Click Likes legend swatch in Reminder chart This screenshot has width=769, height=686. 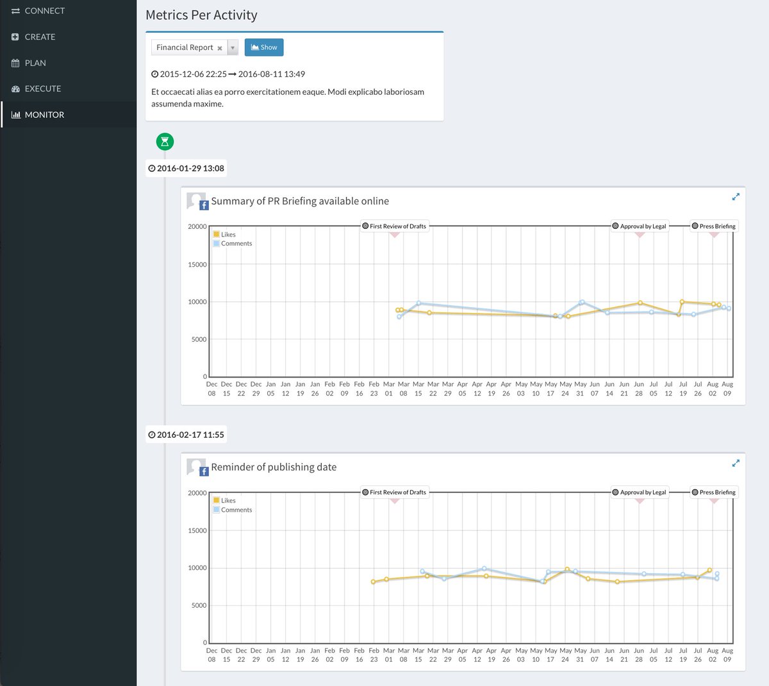pos(217,501)
